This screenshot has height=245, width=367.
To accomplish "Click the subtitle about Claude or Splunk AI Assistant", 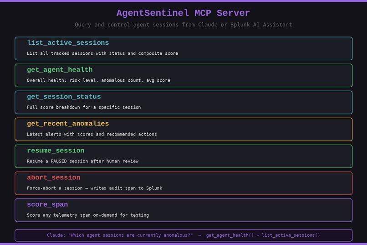I will click(183, 25).
